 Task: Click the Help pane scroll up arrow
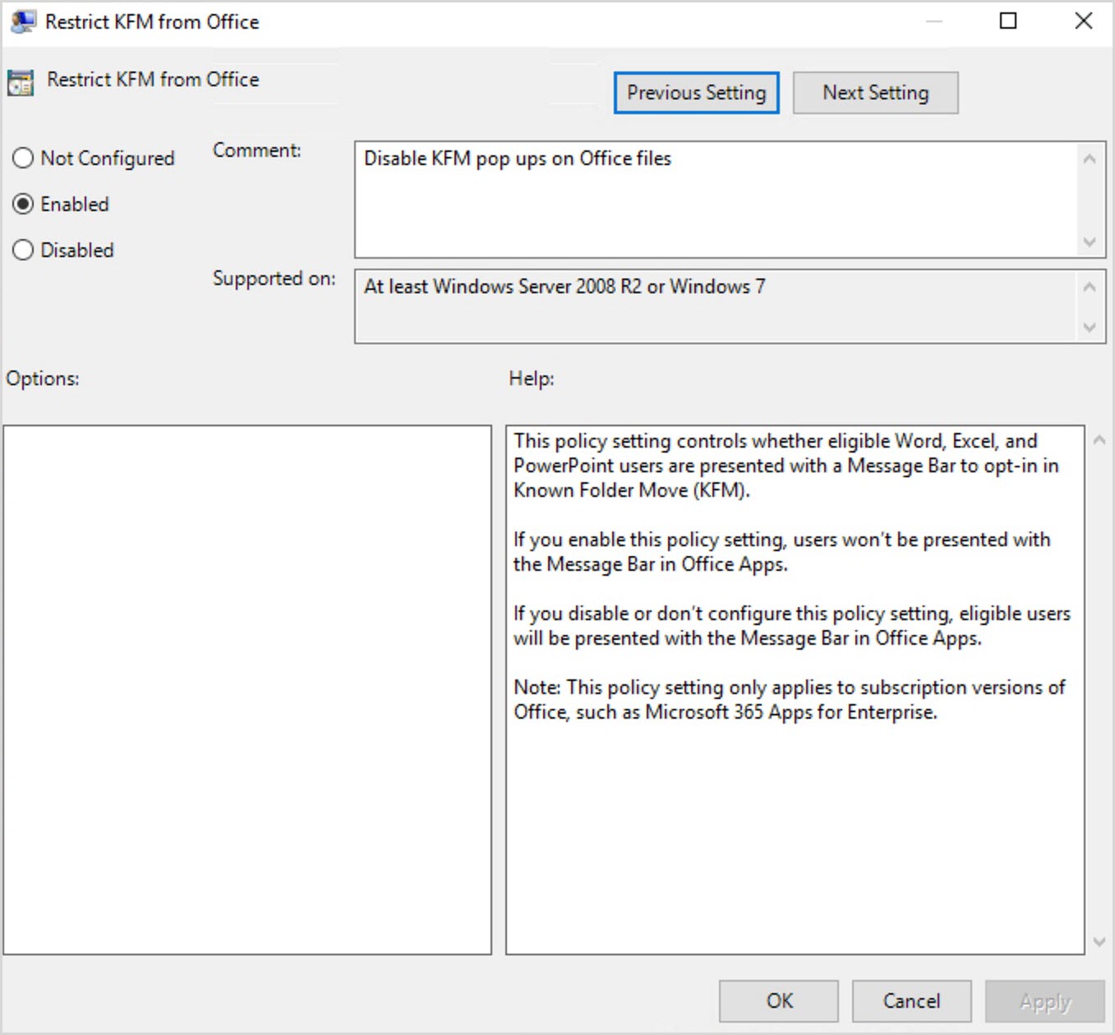[1099, 440]
